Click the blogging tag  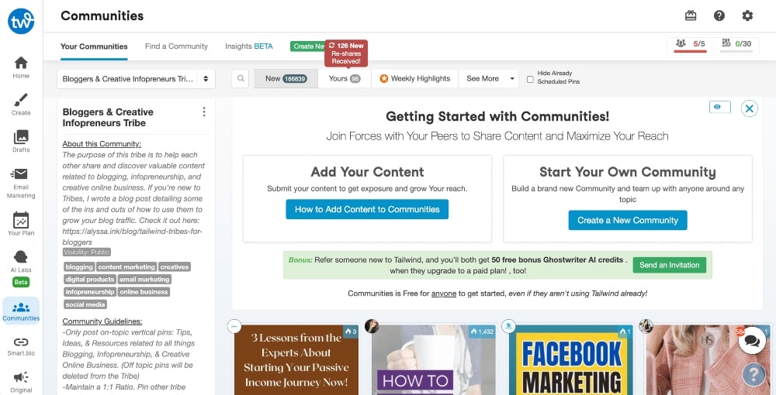point(79,267)
